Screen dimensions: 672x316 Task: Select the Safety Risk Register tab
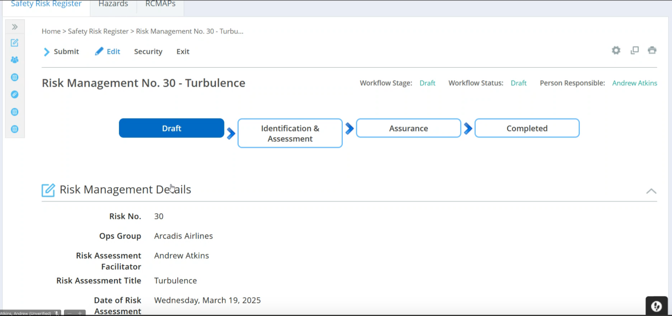(46, 4)
